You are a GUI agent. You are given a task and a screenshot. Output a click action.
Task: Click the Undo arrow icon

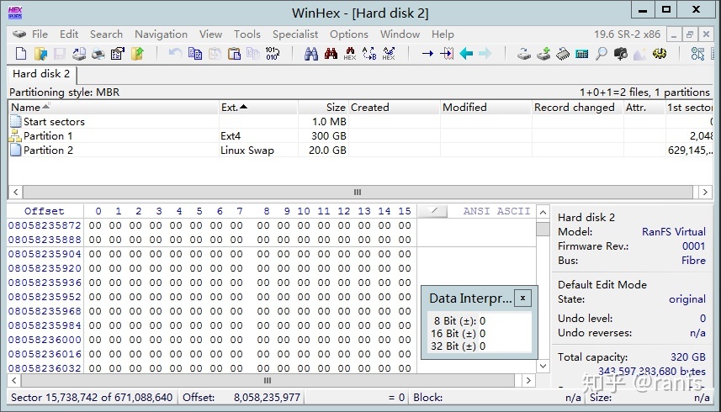pos(175,54)
